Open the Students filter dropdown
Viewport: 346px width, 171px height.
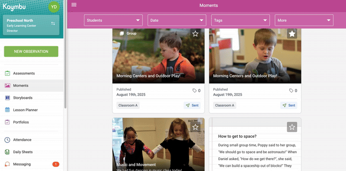point(113,20)
